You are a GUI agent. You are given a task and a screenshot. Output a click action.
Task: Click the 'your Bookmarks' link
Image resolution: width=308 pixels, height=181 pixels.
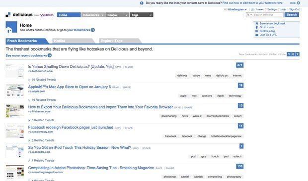pyautogui.click(x=78, y=30)
